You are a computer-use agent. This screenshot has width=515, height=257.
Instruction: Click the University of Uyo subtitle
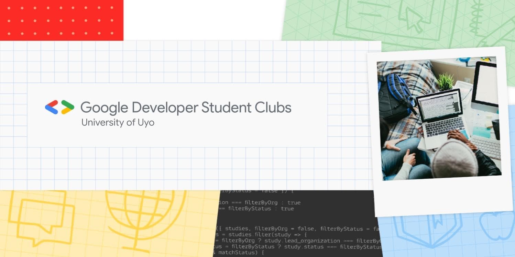(x=118, y=123)
